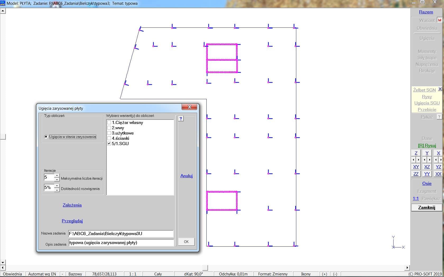444x277 pixels.
Task: Click the Z axis view button
Action: (x=416, y=153)
